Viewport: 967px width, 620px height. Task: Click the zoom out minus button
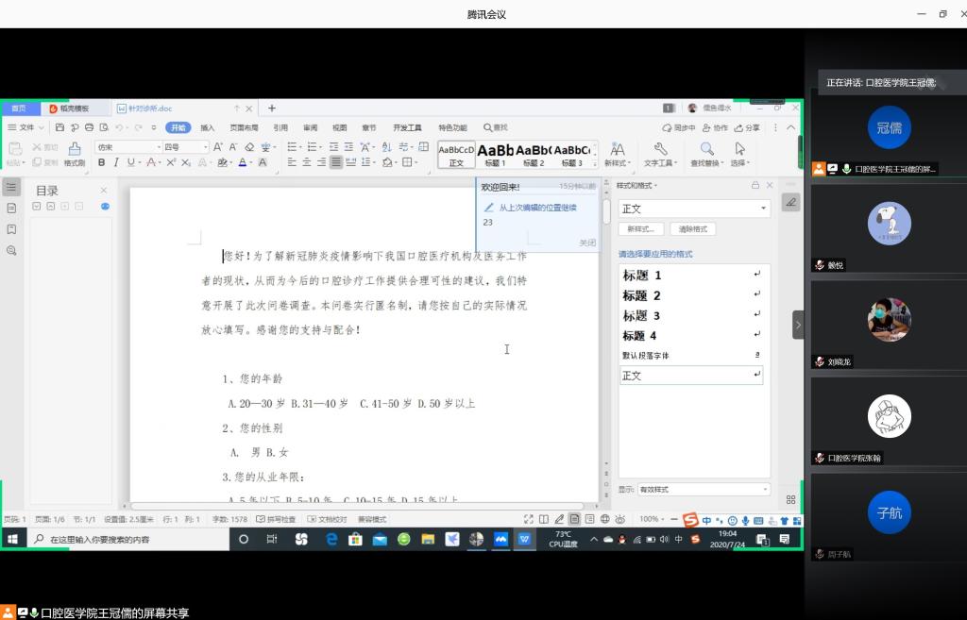(674, 520)
